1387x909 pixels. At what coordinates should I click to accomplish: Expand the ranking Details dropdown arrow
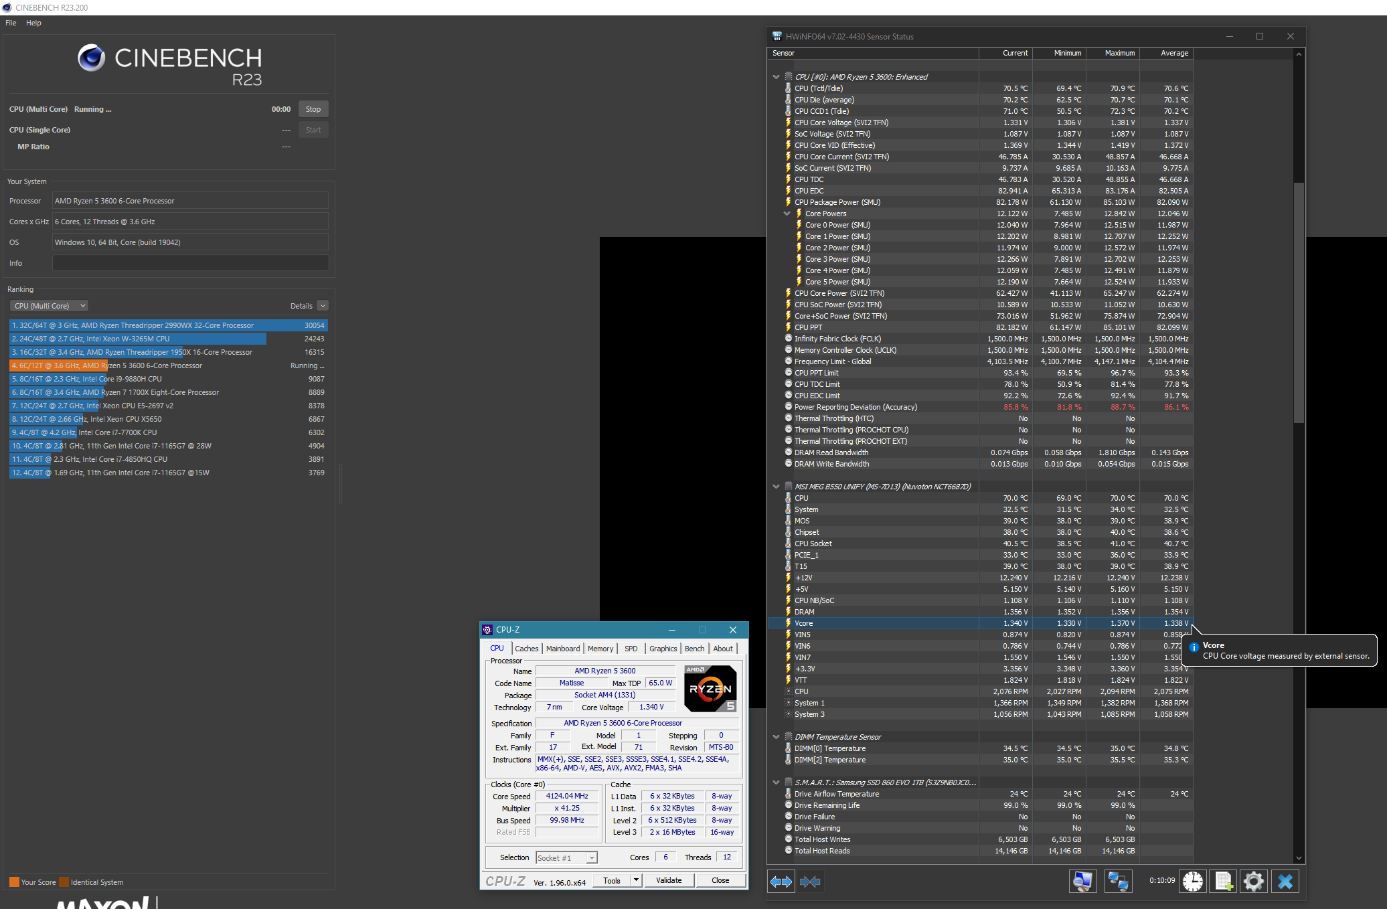[x=323, y=306]
